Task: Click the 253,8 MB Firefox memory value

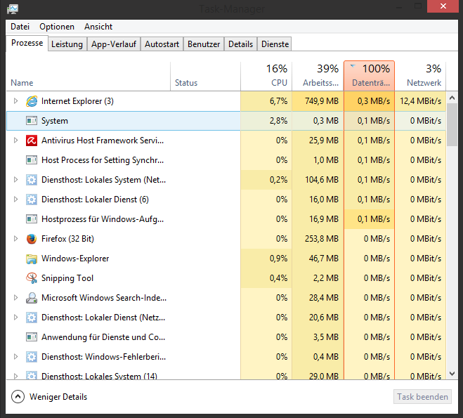Action: click(x=322, y=239)
